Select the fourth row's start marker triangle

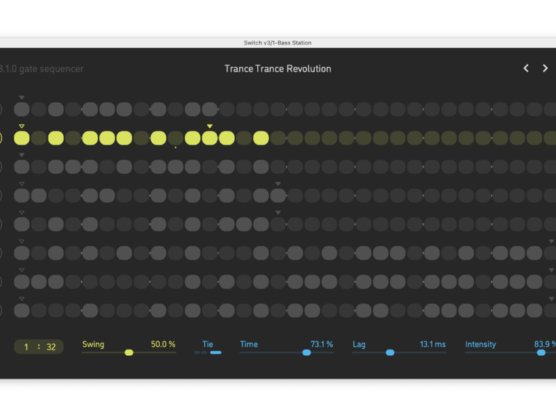coord(22,183)
